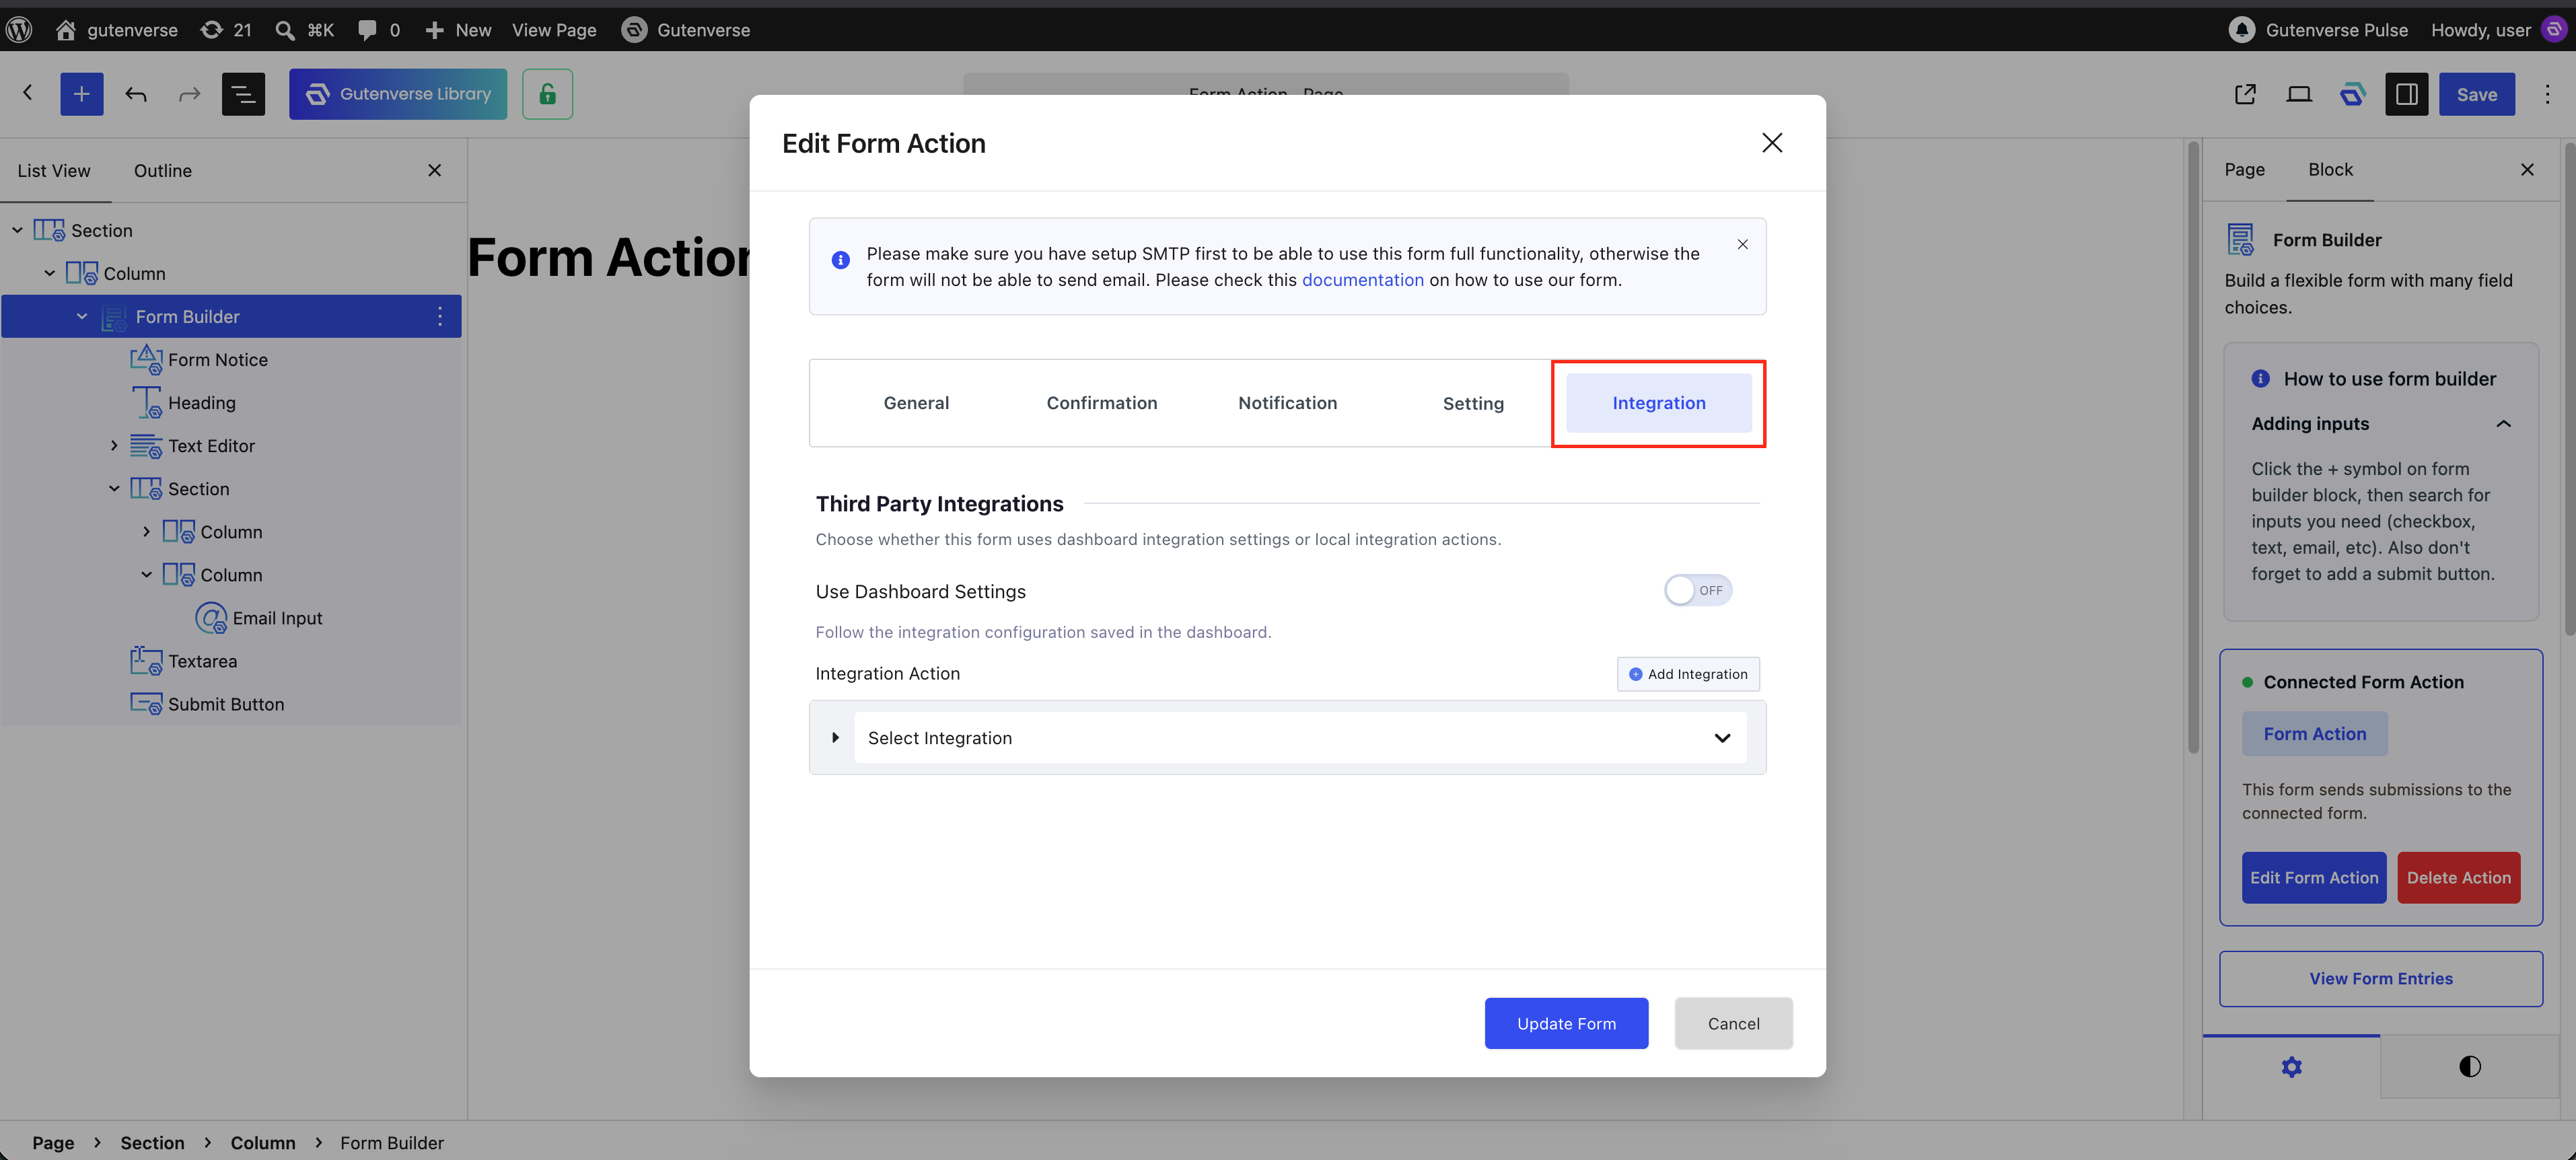Click the green unlock padlock icon

tap(547, 94)
